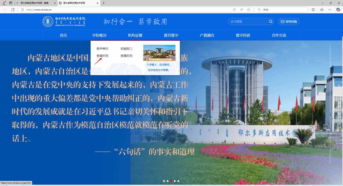Expand the 教学科研 navigation menu
This screenshot has height=186, width=343.
pyautogui.click(x=243, y=35)
